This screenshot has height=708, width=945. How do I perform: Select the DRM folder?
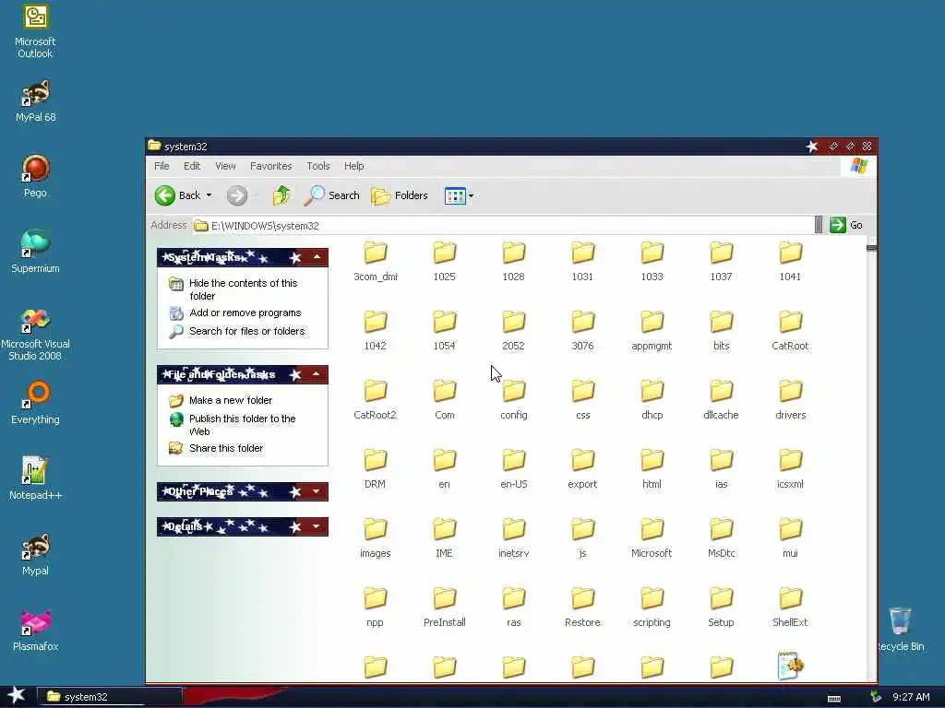pyautogui.click(x=375, y=469)
